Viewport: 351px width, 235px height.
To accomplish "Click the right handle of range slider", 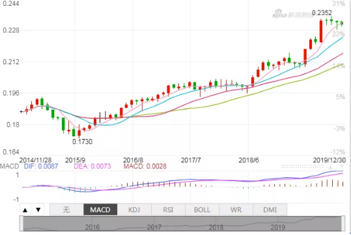I will click(343, 223).
